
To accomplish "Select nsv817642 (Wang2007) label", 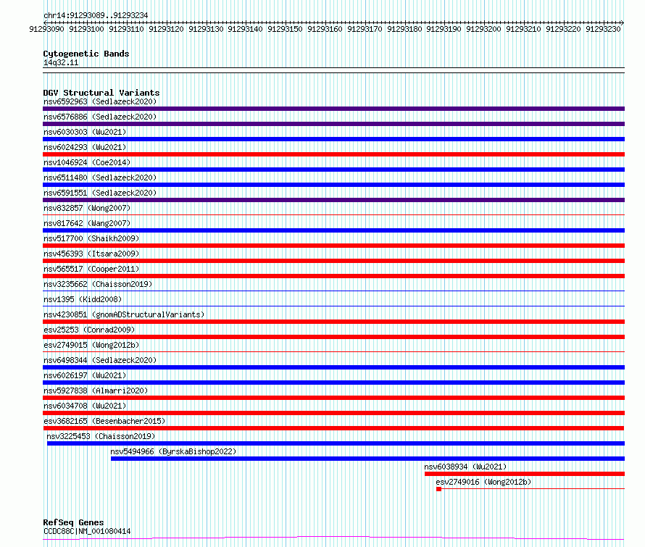I will coord(87,223).
